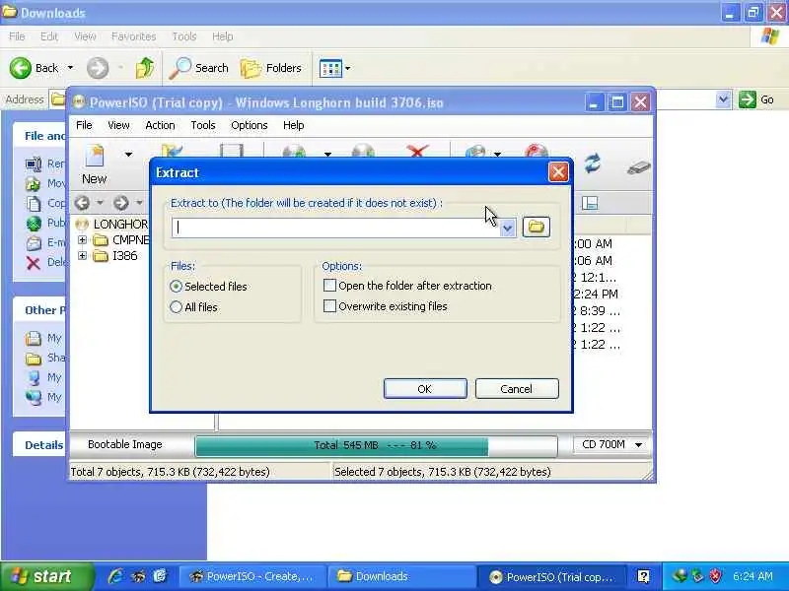The height and width of the screenshot is (591, 789).
Task: Click the Bootable Image status label
Action: click(125, 444)
